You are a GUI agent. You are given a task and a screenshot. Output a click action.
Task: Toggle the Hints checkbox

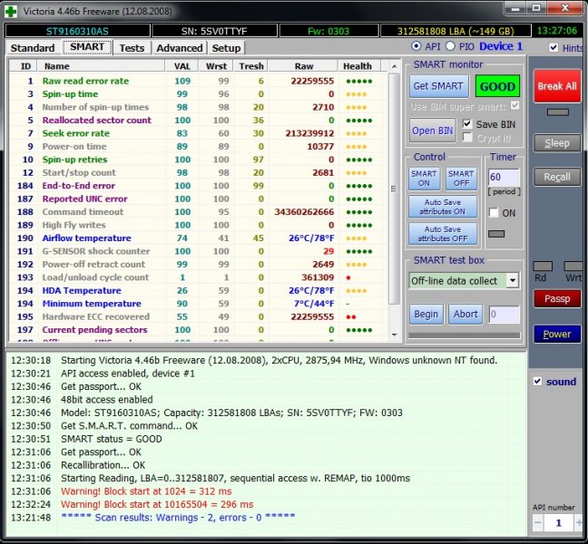coord(554,48)
